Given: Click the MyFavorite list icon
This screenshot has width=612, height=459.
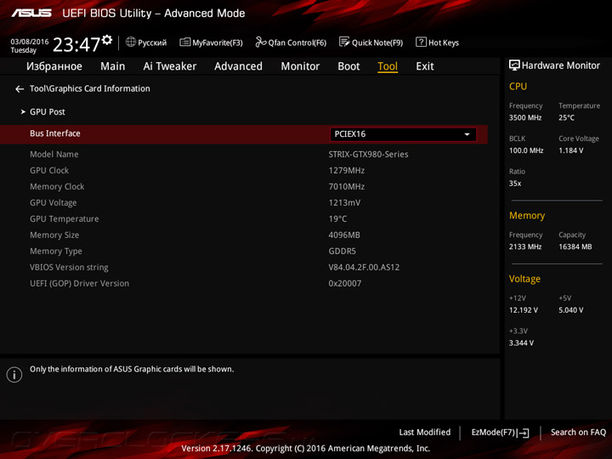Looking at the screenshot, I should coord(185,42).
